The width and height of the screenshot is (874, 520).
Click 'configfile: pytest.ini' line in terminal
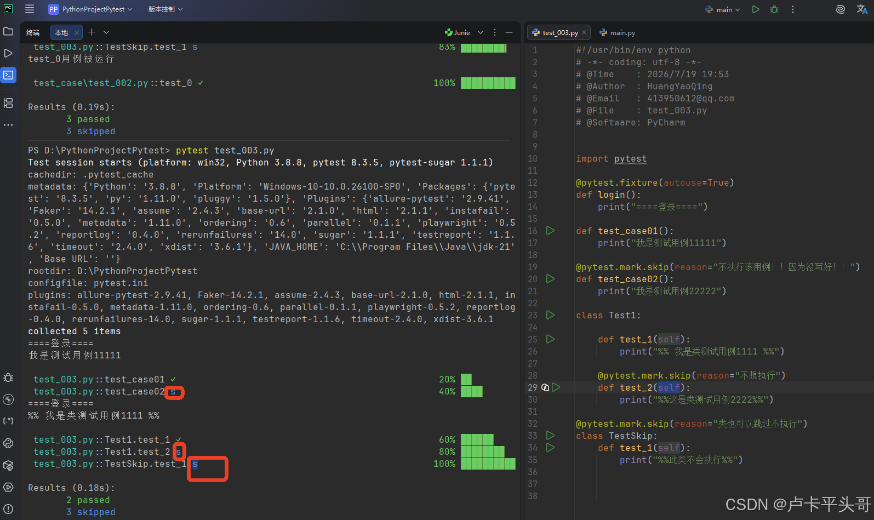click(x=88, y=283)
